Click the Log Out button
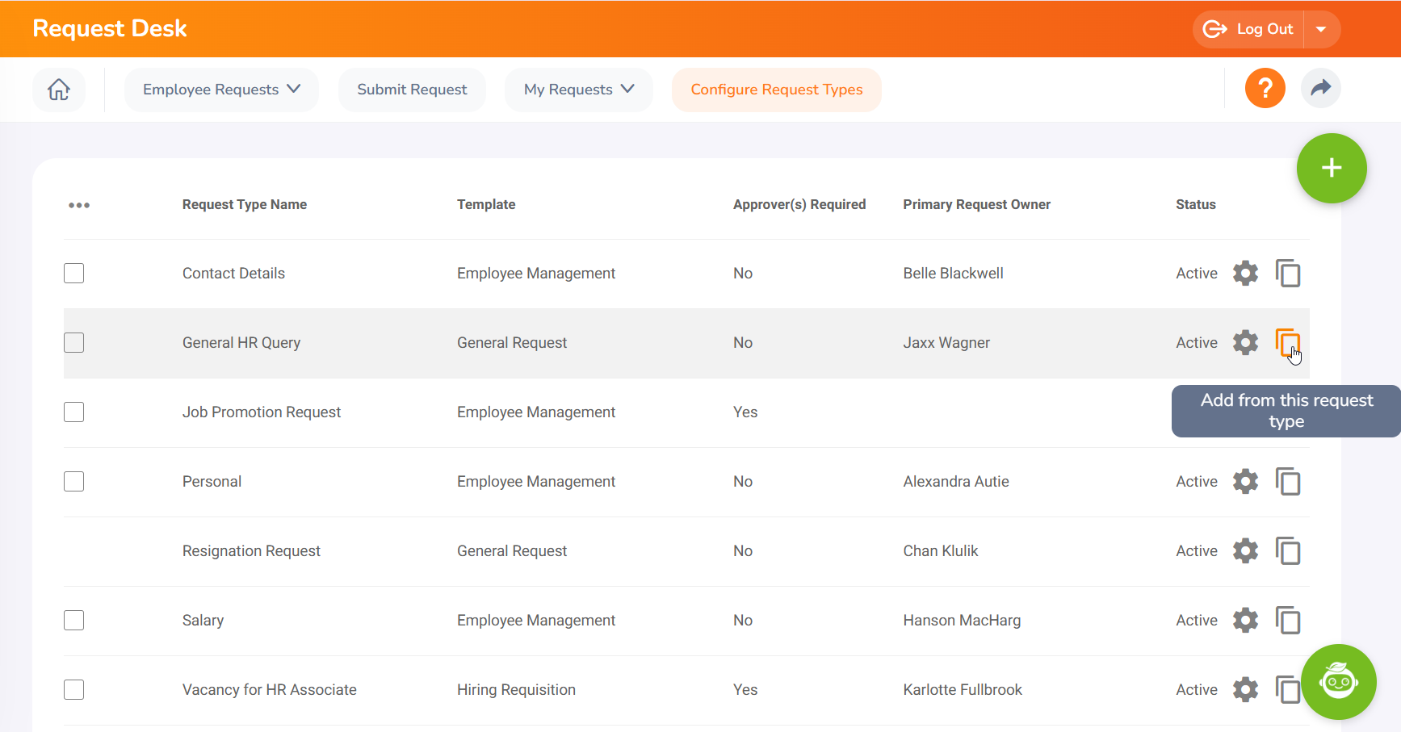The image size is (1401, 732). click(x=1250, y=30)
